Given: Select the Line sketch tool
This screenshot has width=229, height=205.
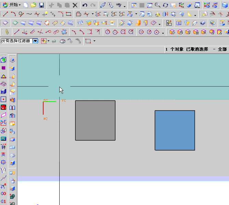Looking at the screenshot, I should 5,14.
